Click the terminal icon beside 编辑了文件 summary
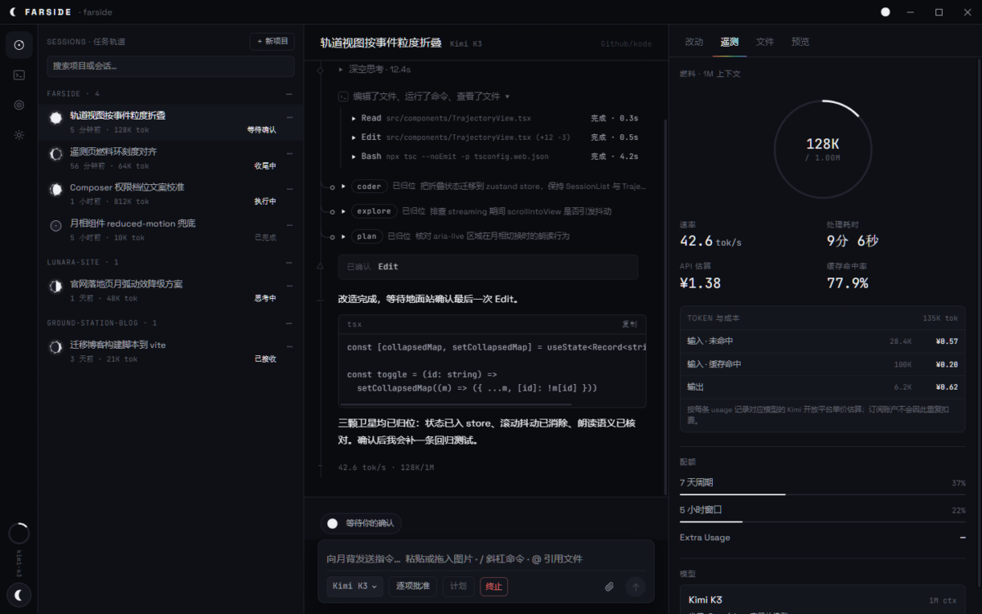Screen dimensions: 982x614 coord(344,97)
